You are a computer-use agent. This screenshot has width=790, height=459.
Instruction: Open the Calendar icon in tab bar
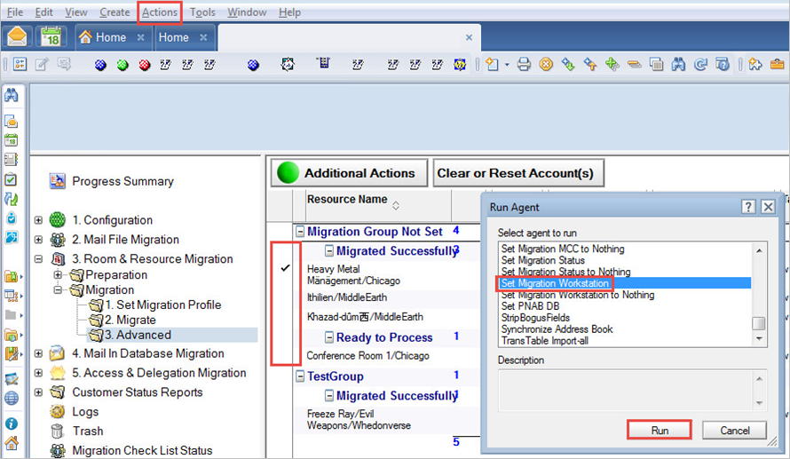pyautogui.click(x=51, y=37)
